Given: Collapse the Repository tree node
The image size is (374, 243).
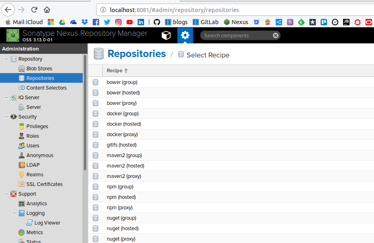Looking at the screenshot, I should coord(6,59).
